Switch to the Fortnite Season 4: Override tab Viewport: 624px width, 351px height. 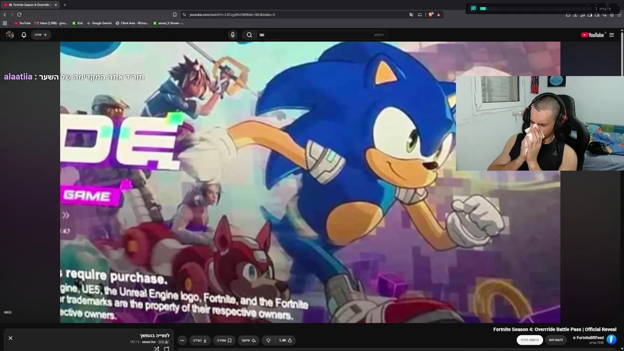[x=30, y=5]
